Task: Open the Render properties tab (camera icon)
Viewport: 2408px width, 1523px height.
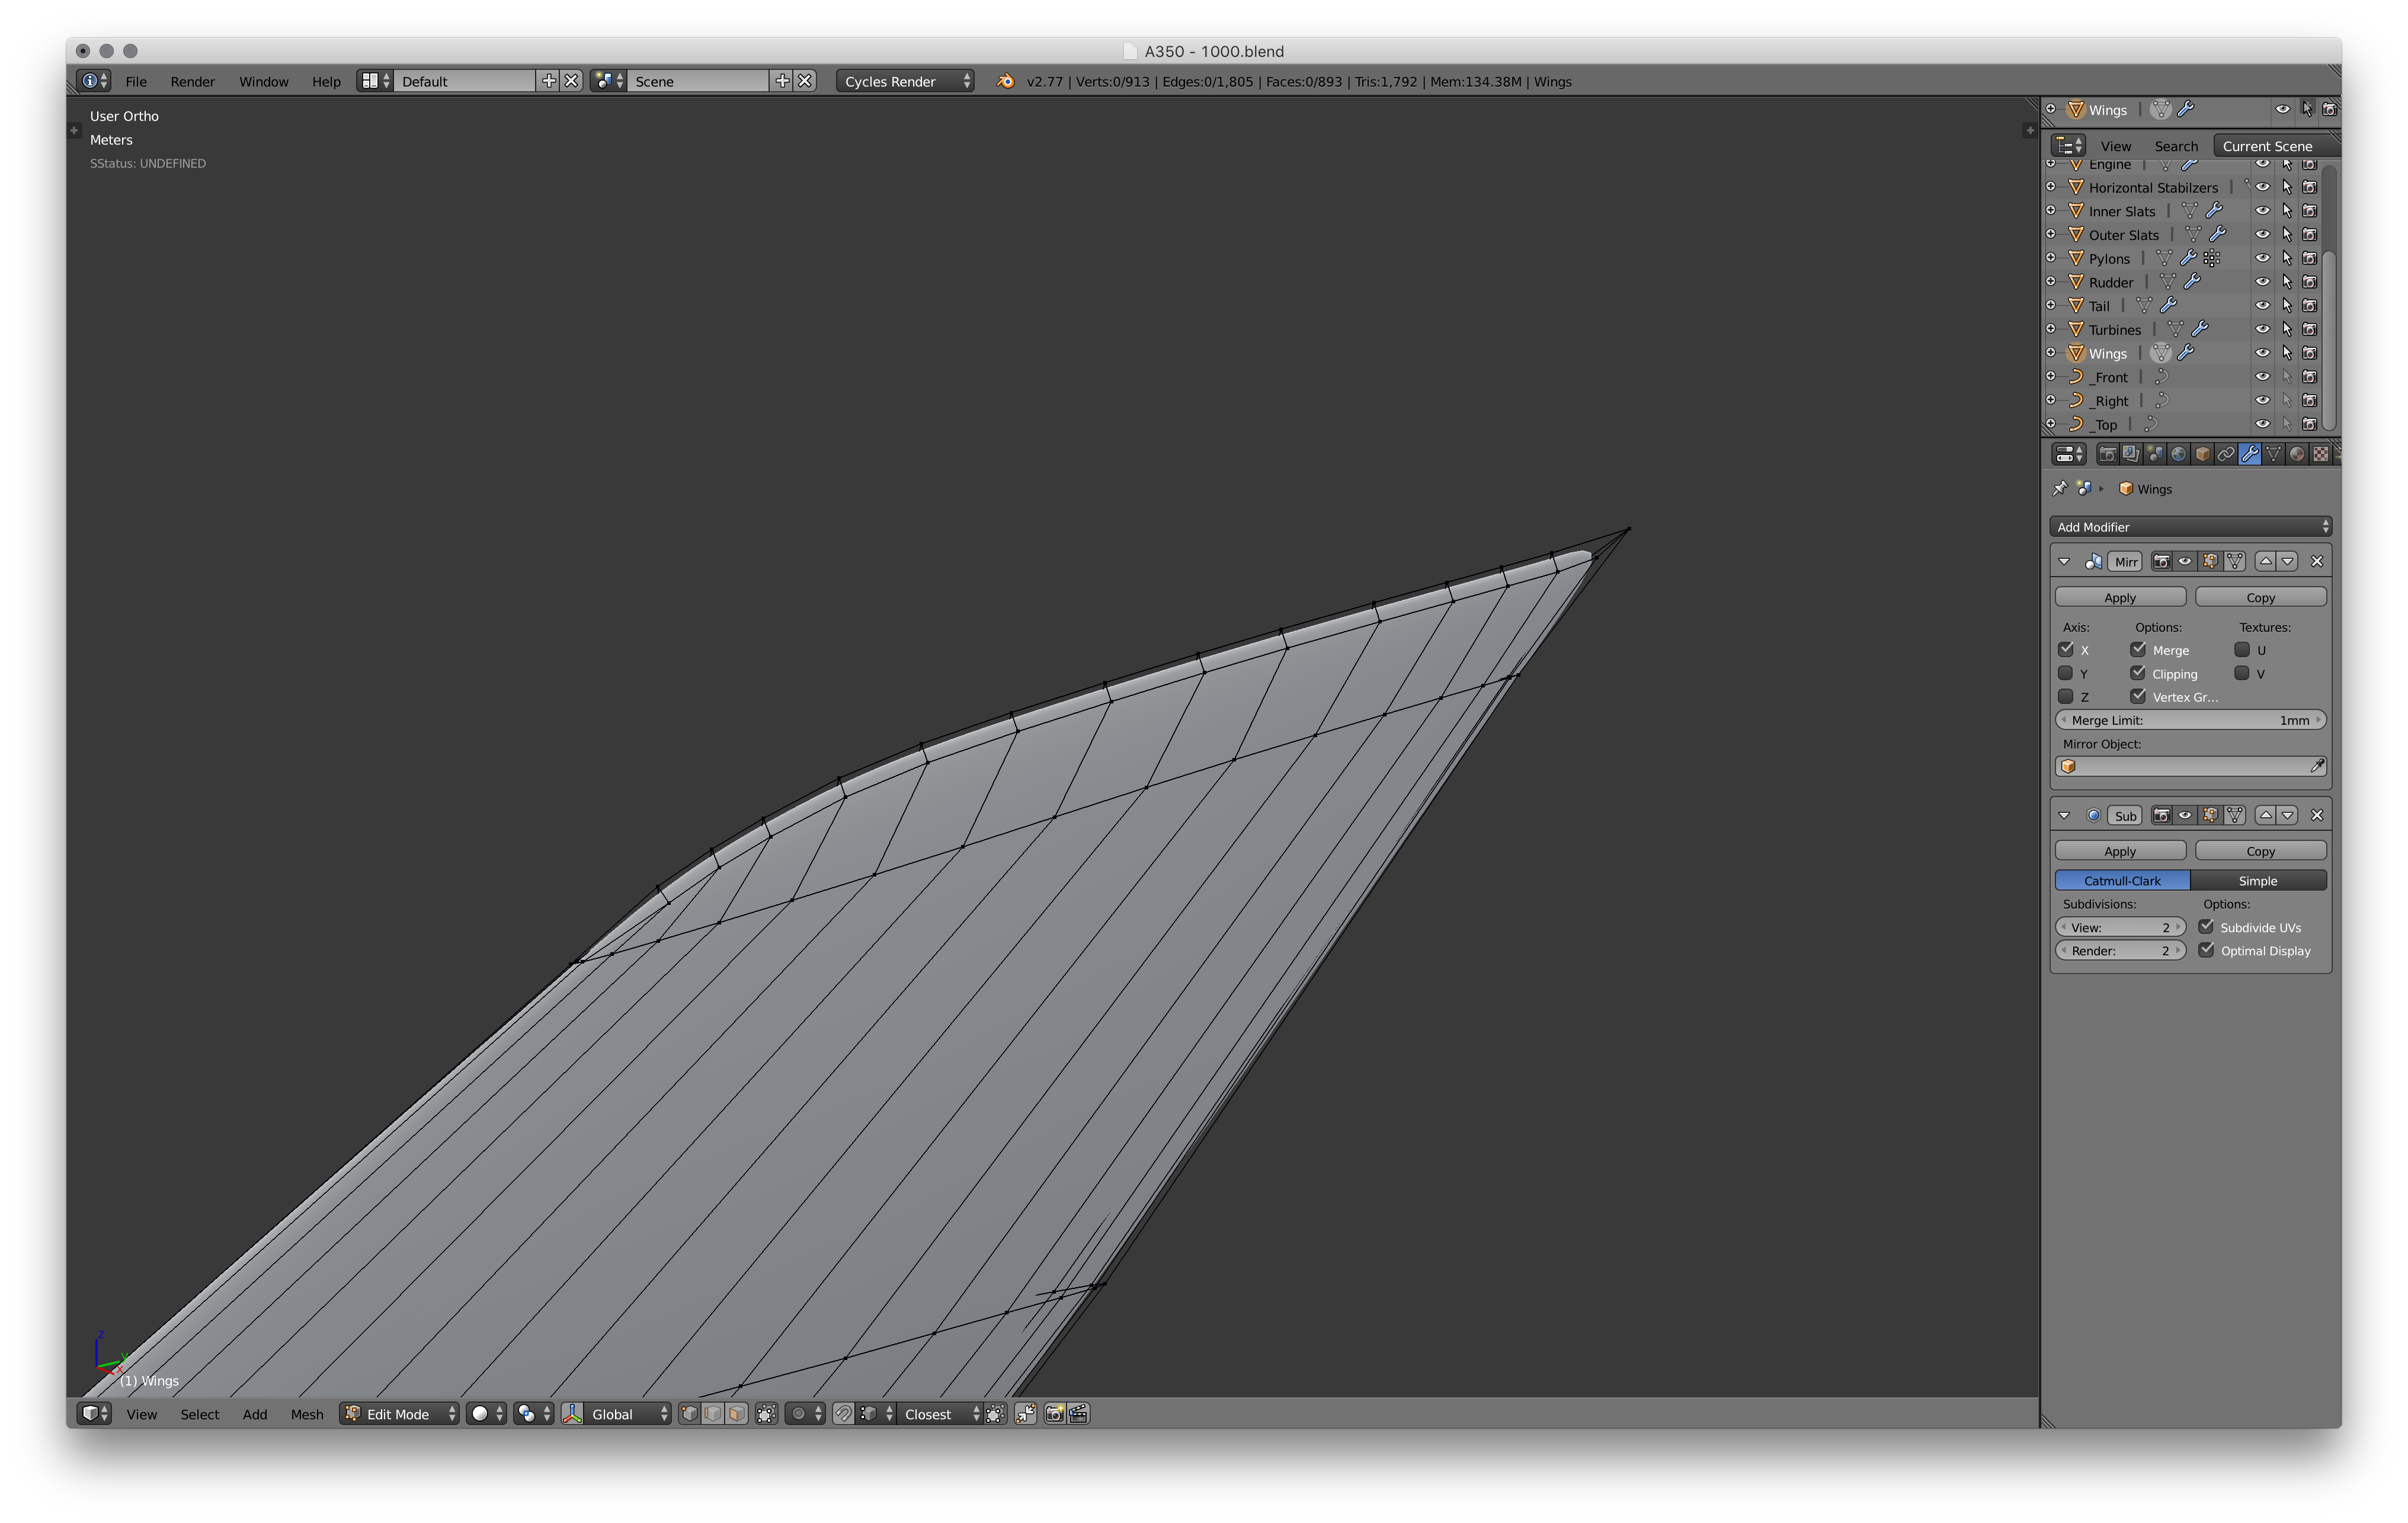Action: pyautogui.click(x=2107, y=454)
